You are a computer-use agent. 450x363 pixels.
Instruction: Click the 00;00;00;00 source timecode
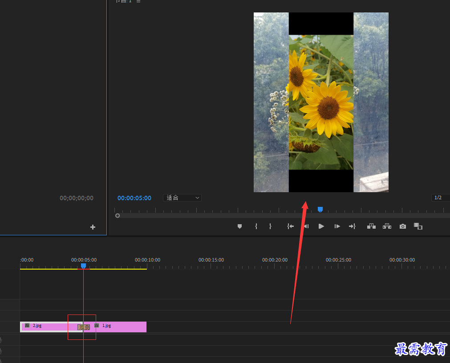77,198
